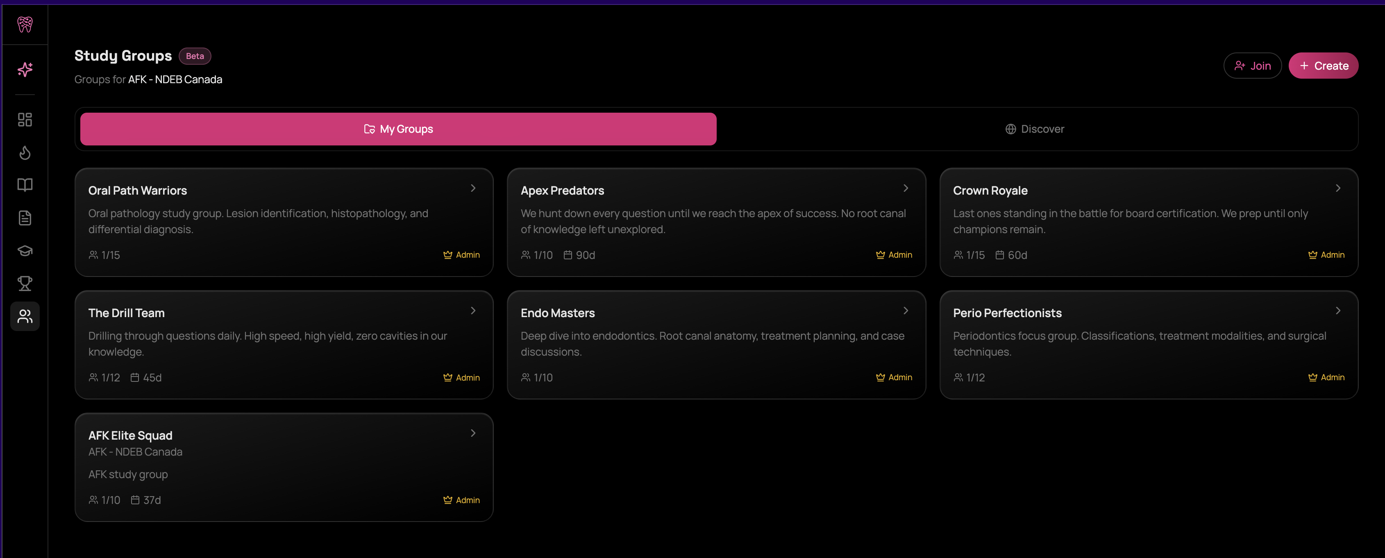Screen dimensions: 1385x558
Task: Select the sparkles AI icon in sidebar
Action: tap(24, 69)
